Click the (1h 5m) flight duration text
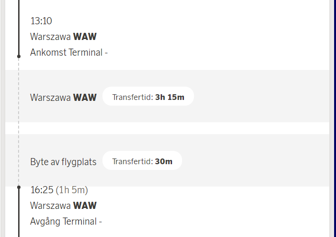 [72, 190]
